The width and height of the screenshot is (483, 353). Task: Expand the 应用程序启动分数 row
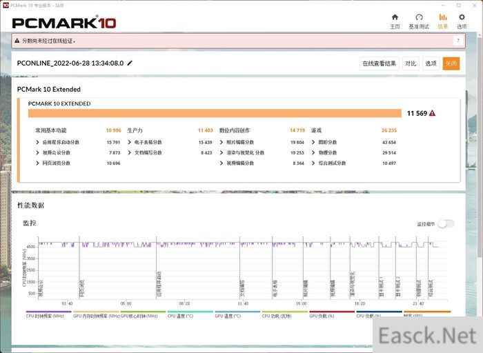(37, 142)
